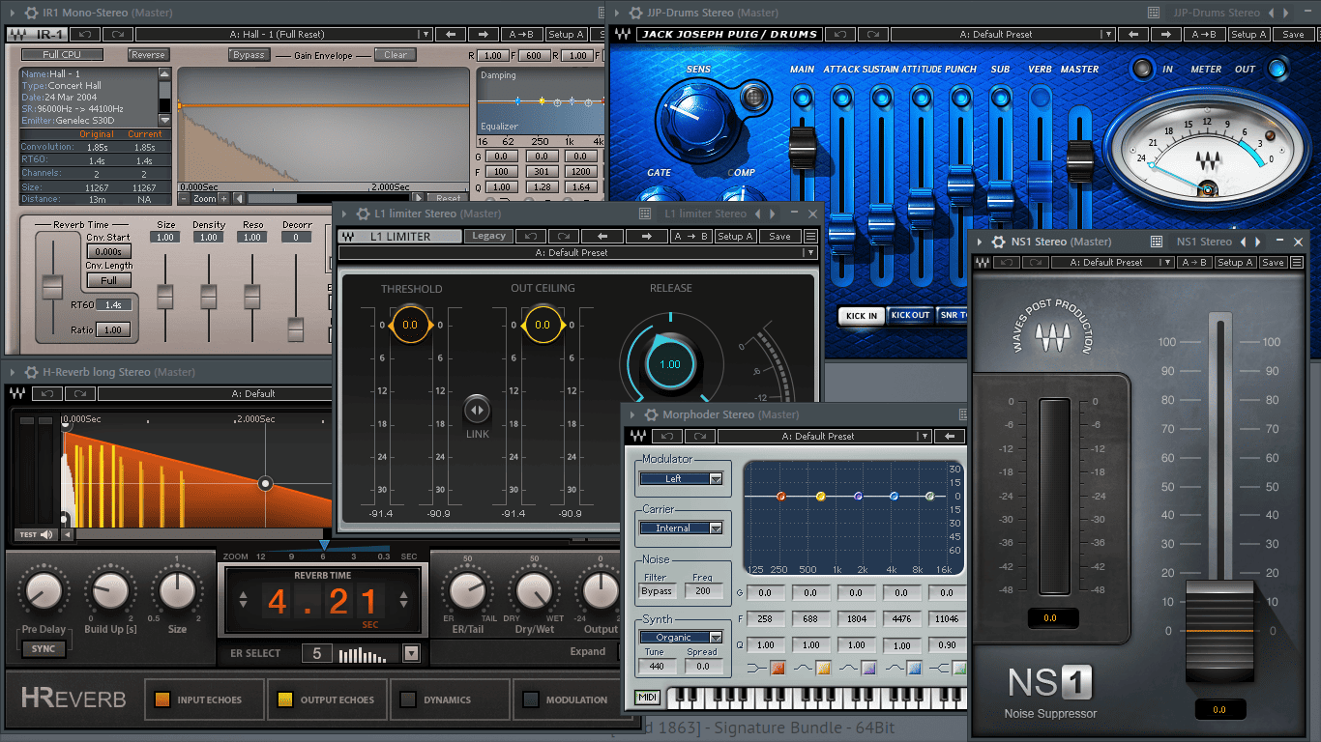Click the H-Reverb TEST speaker button
This screenshot has height=742, width=1321.
pos(37,534)
